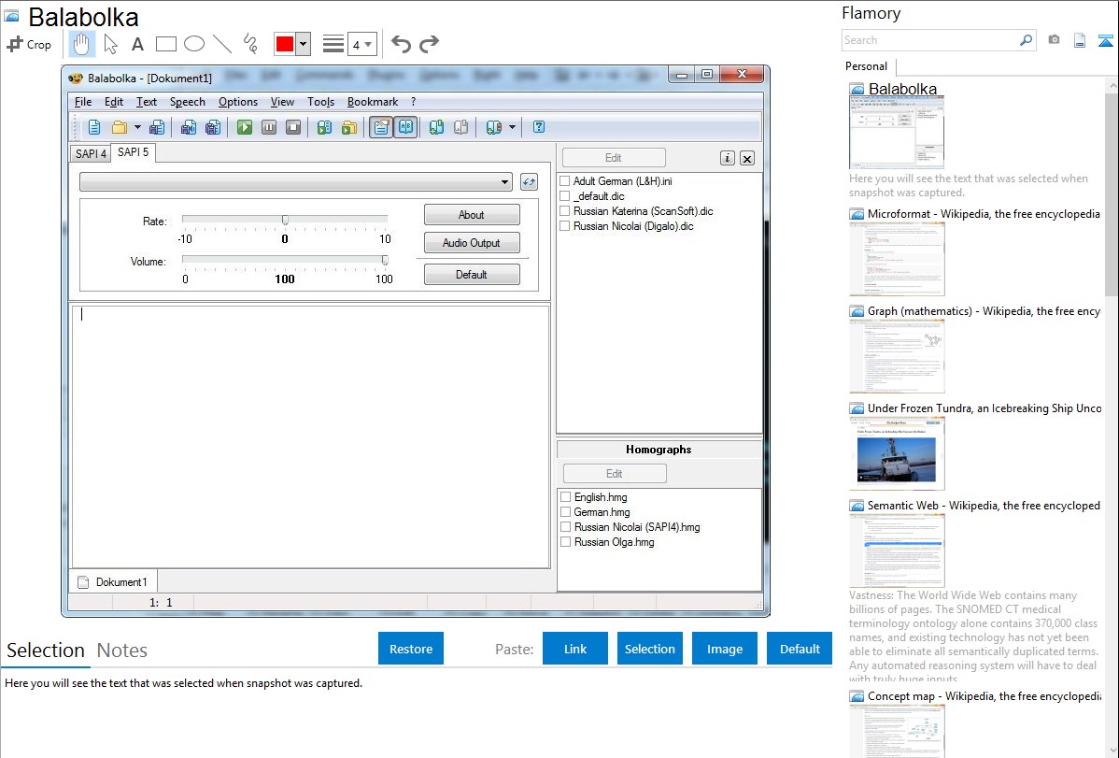Click the refresh voice list icon

529,182
